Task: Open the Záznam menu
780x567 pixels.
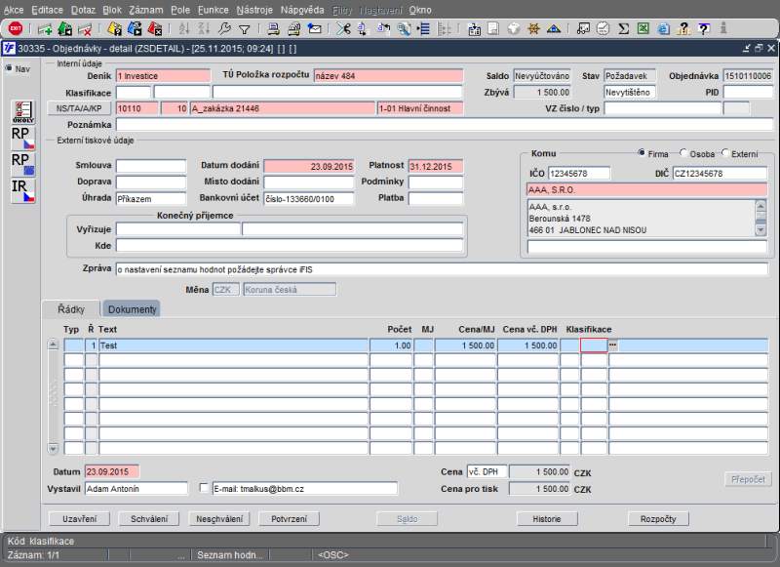Action: click(145, 9)
